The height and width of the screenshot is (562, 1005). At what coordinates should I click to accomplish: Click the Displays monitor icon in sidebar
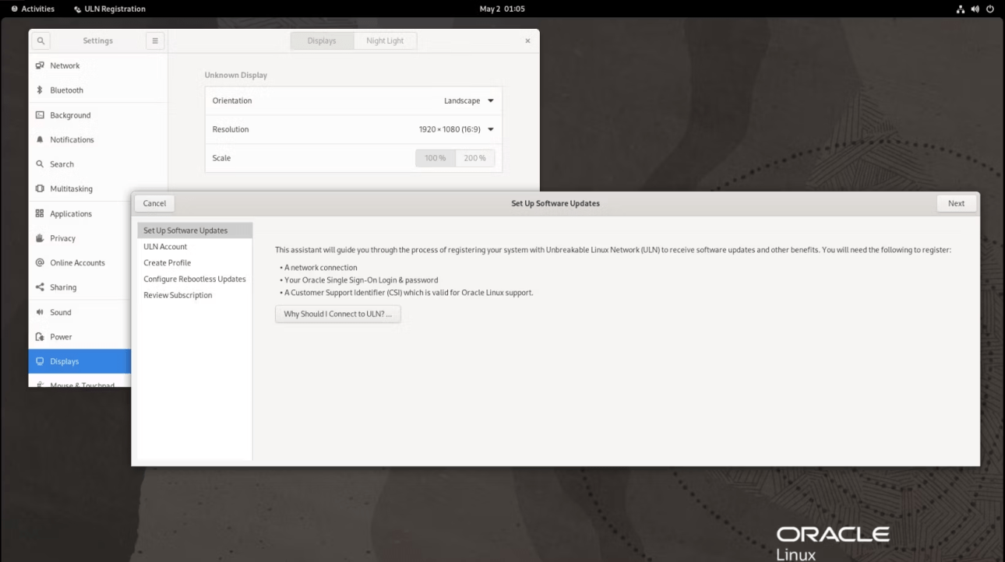(x=40, y=361)
